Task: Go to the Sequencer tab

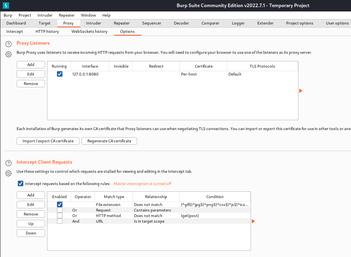Action: point(151,23)
